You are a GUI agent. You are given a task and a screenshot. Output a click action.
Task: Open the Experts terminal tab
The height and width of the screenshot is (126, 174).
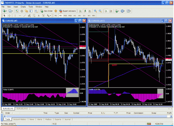tap(58, 119)
